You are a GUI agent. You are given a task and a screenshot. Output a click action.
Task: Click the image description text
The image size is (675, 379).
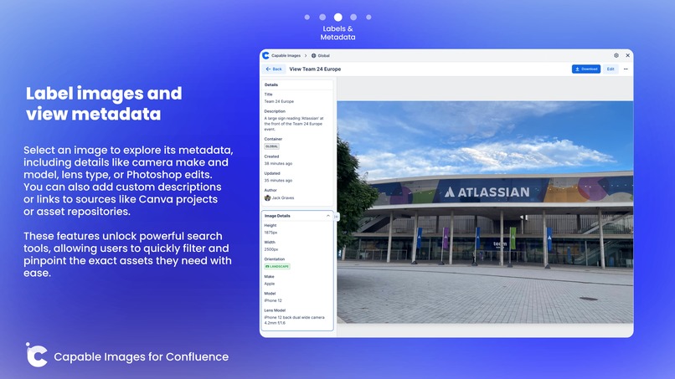coord(294,124)
